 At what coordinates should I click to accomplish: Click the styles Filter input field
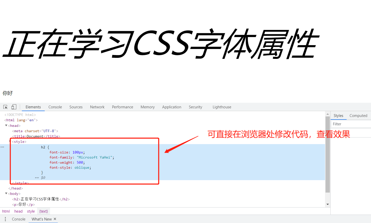pos(351,124)
